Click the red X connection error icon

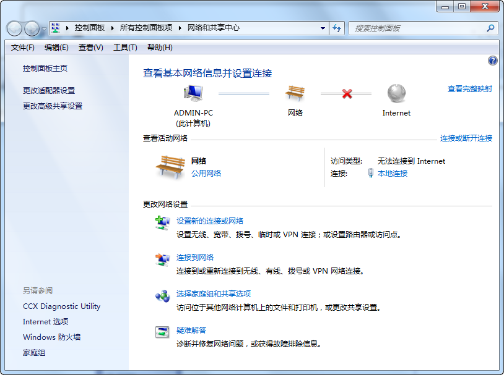[x=347, y=94]
